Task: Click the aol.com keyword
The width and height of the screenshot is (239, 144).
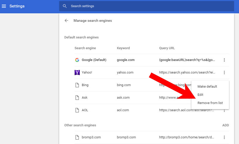Action: (123, 110)
